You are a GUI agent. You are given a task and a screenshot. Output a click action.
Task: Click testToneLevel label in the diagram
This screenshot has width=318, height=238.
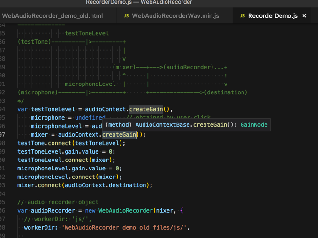point(87,33)
